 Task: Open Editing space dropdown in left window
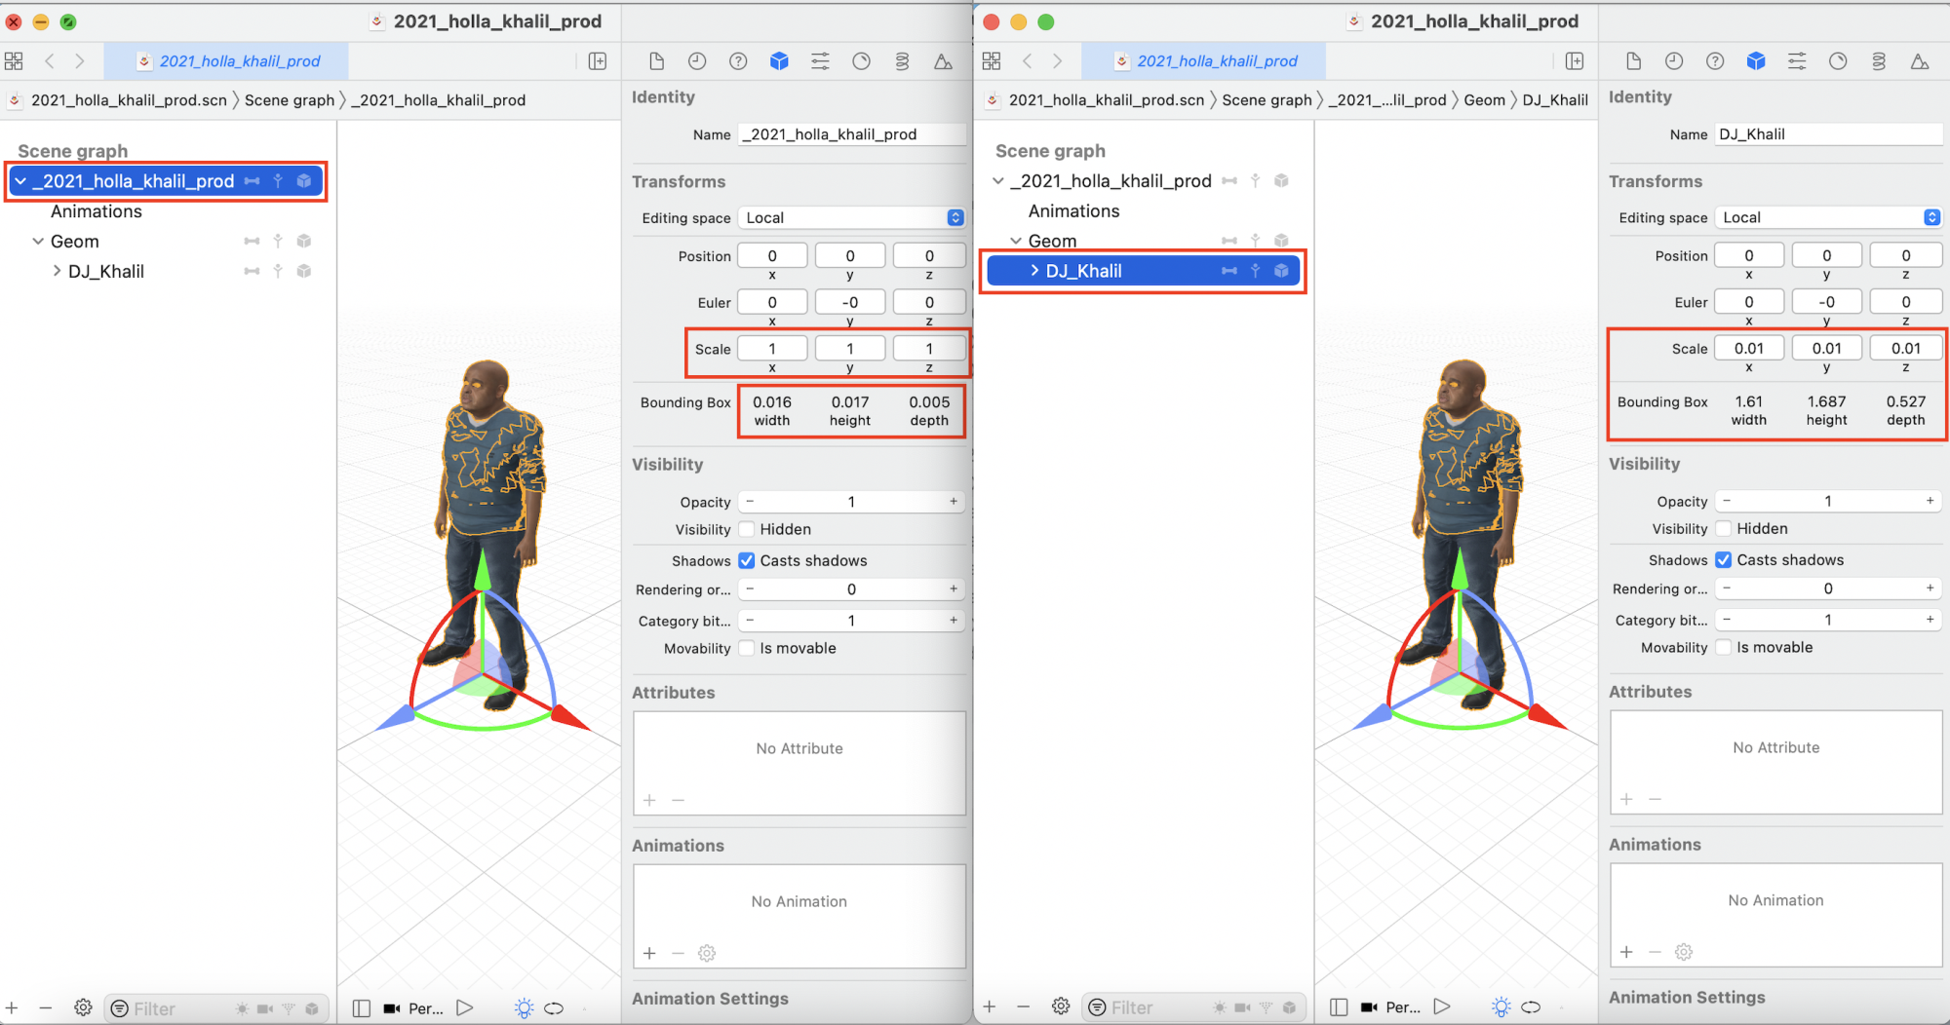(x=852, y=217)
